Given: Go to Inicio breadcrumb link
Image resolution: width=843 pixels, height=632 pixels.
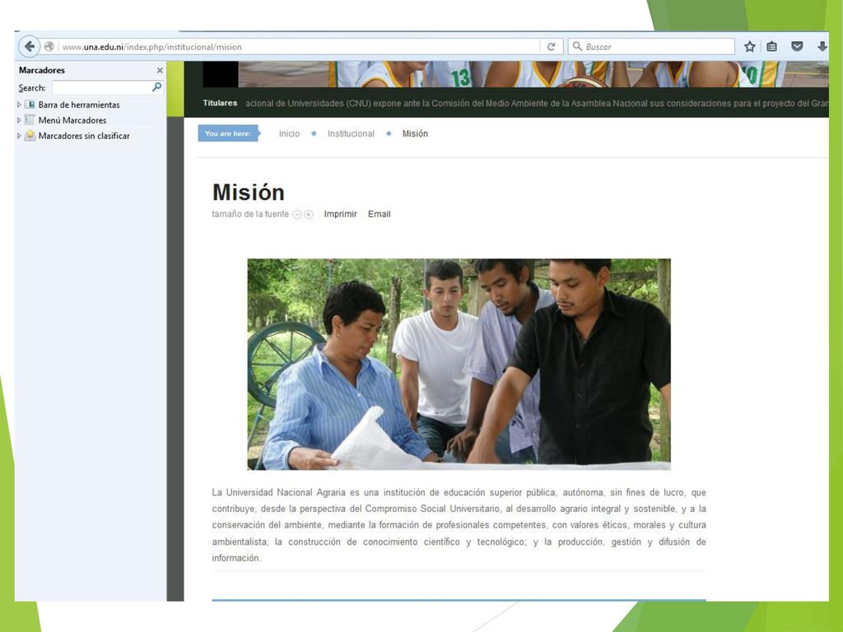Looking at the screenshot, I should (289, 134).
